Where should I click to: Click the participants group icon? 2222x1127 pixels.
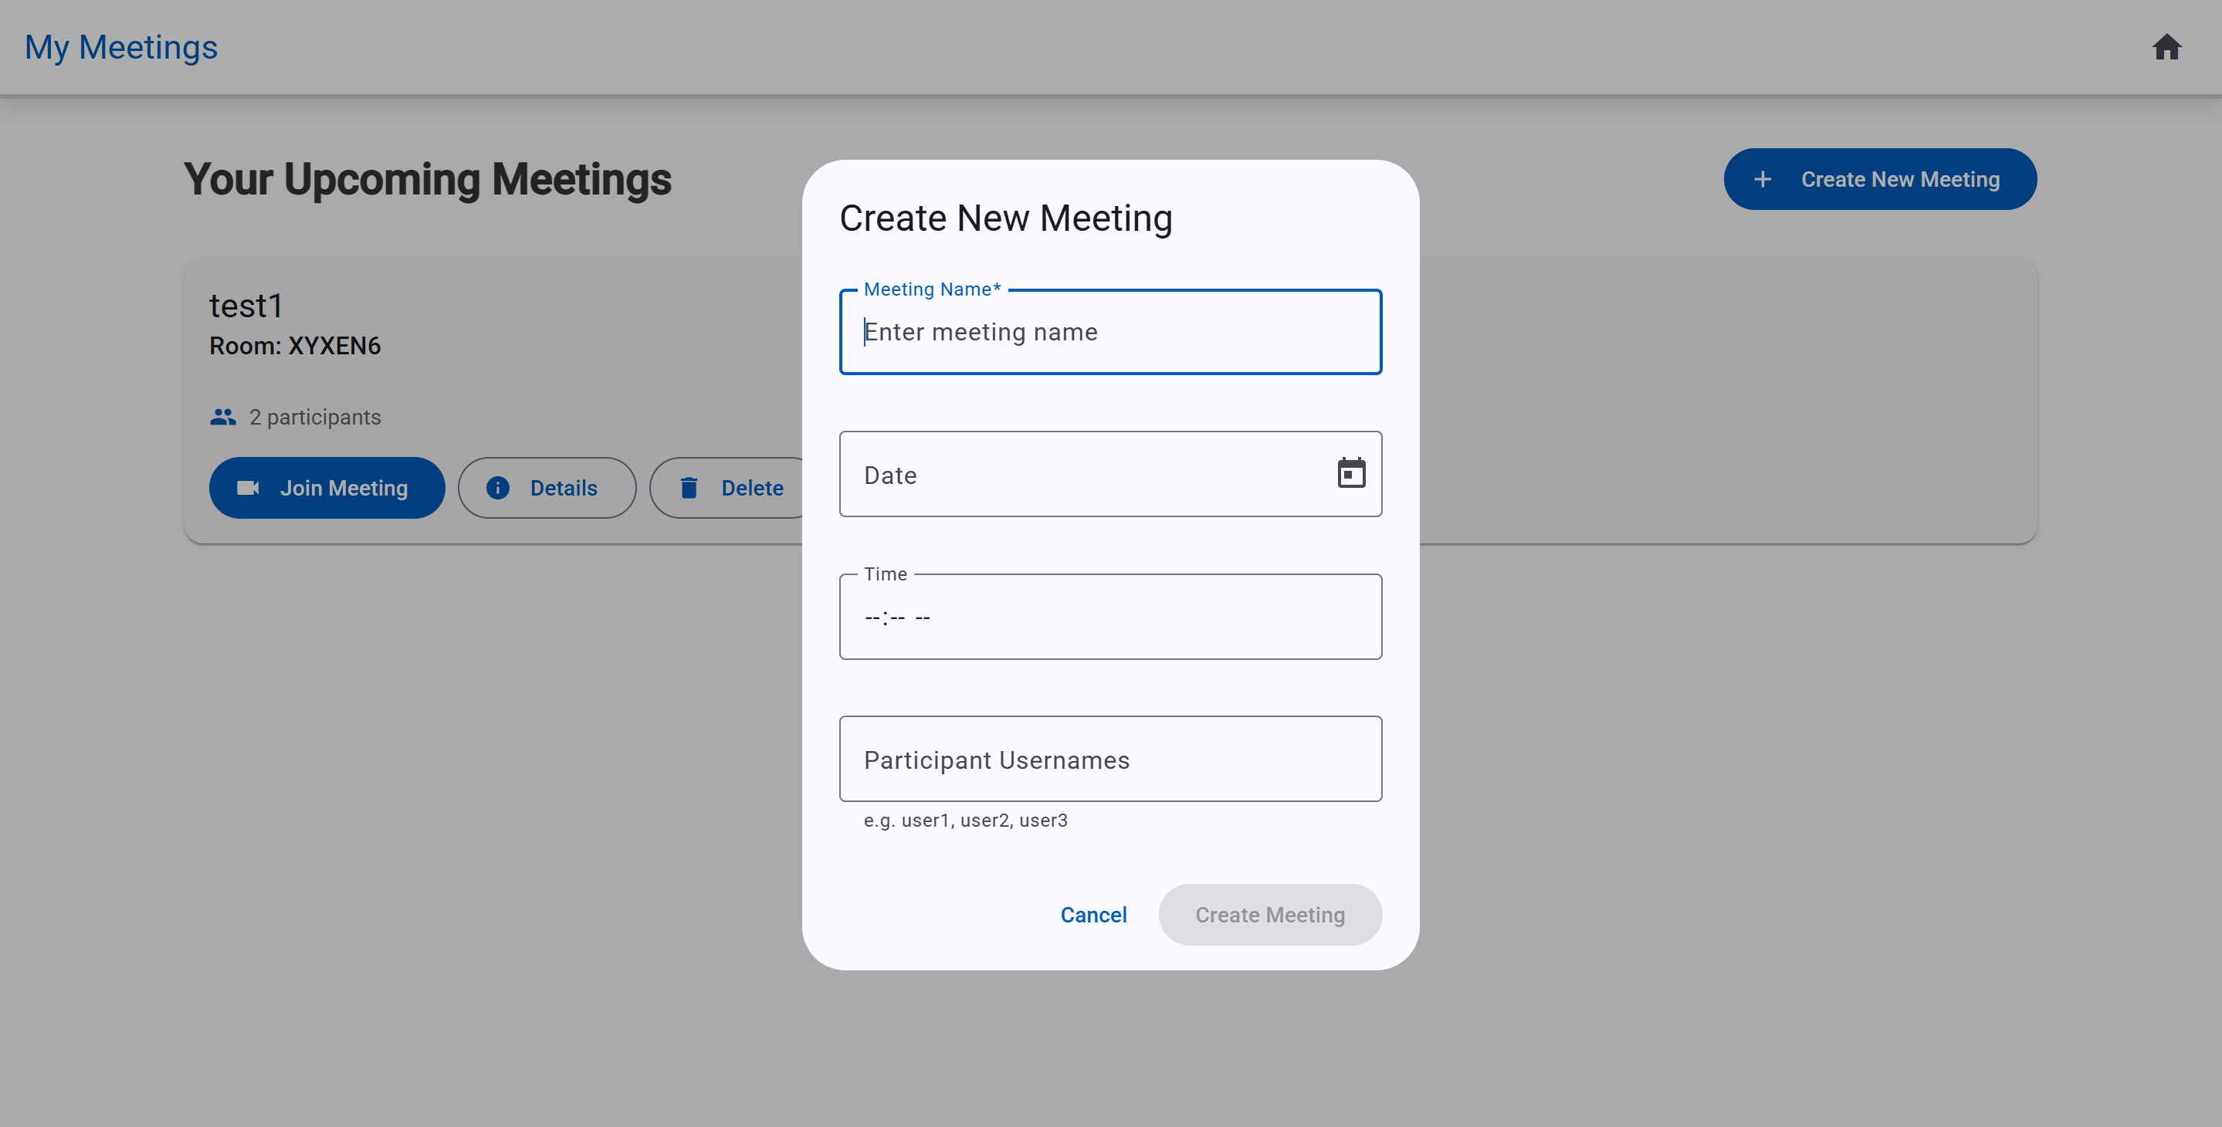pos(222,418)
